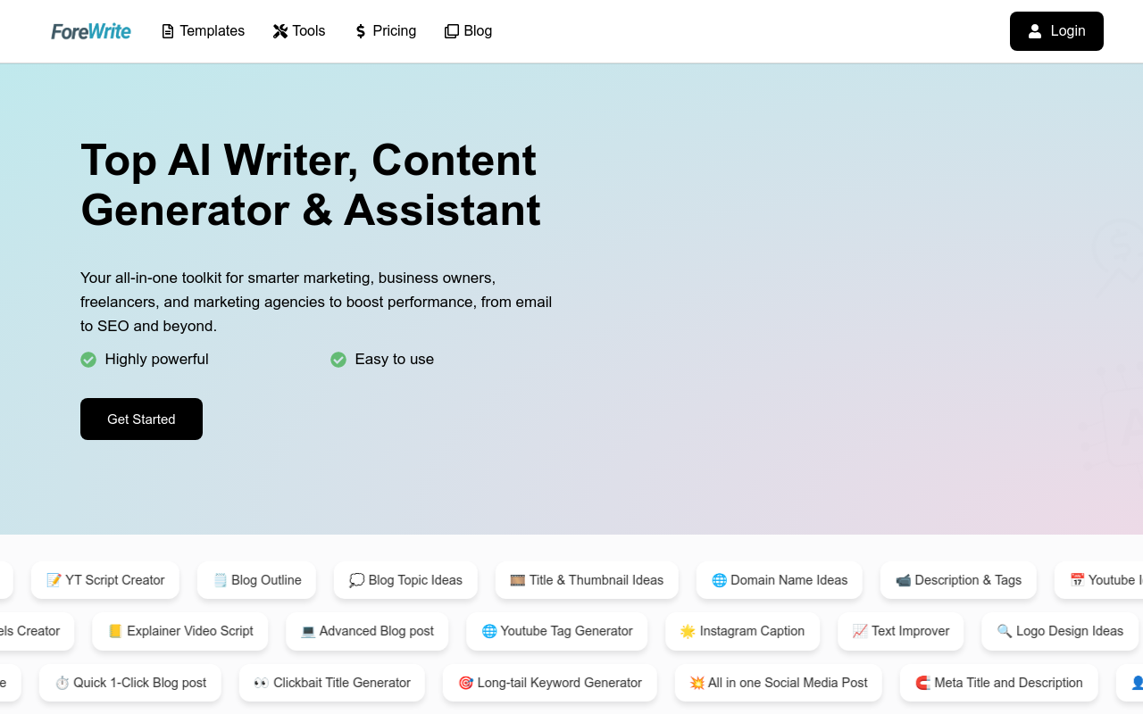Select Meta Title and Description chip
The image size is (1143, 714).
(999, 683)
